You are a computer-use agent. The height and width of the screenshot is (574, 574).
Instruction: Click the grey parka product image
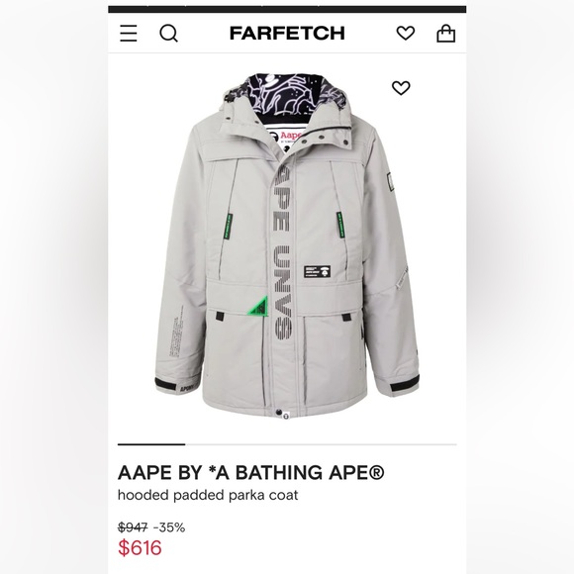tap(287, 247)
